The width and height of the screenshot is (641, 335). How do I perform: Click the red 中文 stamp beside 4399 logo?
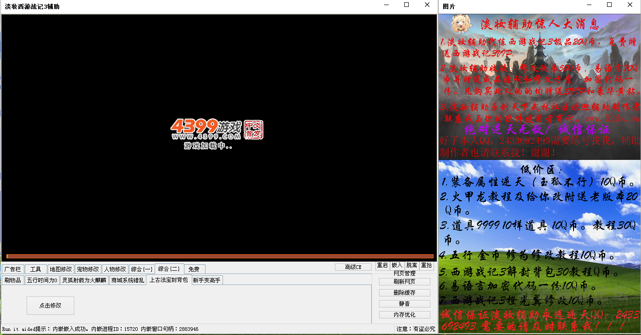(254, 129)
